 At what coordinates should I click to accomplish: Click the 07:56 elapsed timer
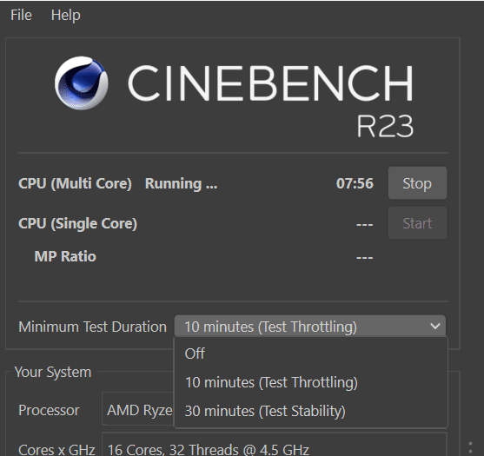(355, 183)
